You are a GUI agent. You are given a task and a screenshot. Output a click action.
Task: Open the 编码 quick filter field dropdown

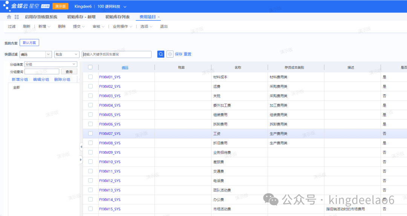pos(35,54)
